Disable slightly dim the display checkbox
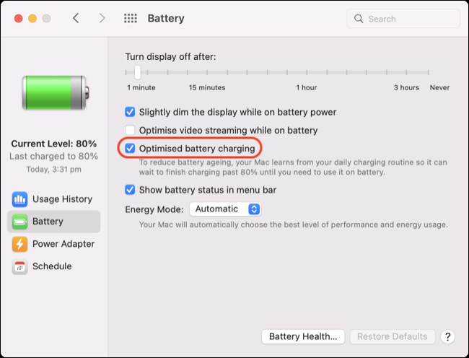The width and height of the screenshot is (469, 358). pos(130,112)
